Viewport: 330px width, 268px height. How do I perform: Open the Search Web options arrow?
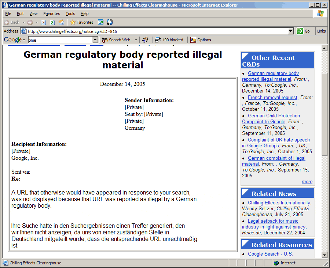pyautogui.click(x=136, y=40)
